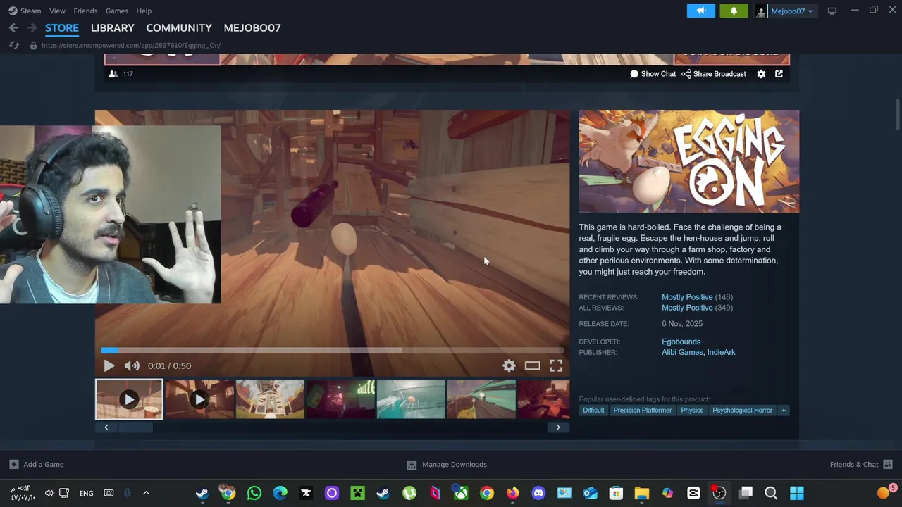Click the store URL address field
Viewport: 902px width, 507px height.
(x=130, y=45)
